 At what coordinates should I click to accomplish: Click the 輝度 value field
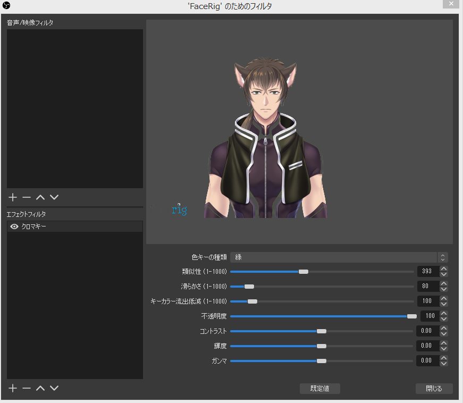click(428, 346)
